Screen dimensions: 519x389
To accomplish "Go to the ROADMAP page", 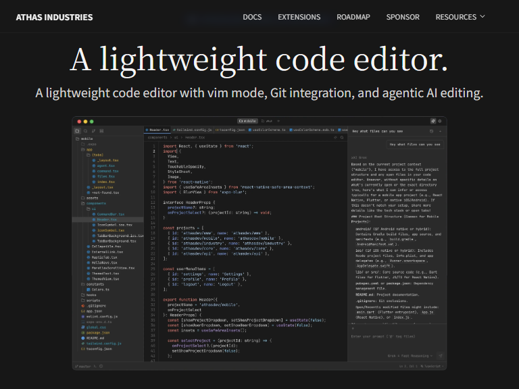I will pyautogui.click(x=353, y=17).
